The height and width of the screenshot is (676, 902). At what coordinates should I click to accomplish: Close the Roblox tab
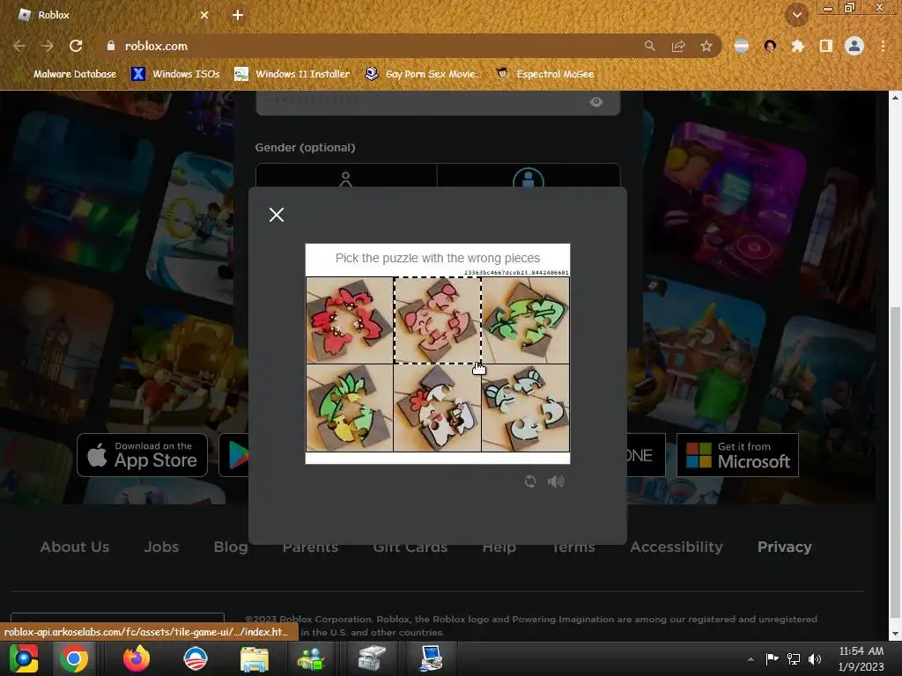[x=204, y=15]
